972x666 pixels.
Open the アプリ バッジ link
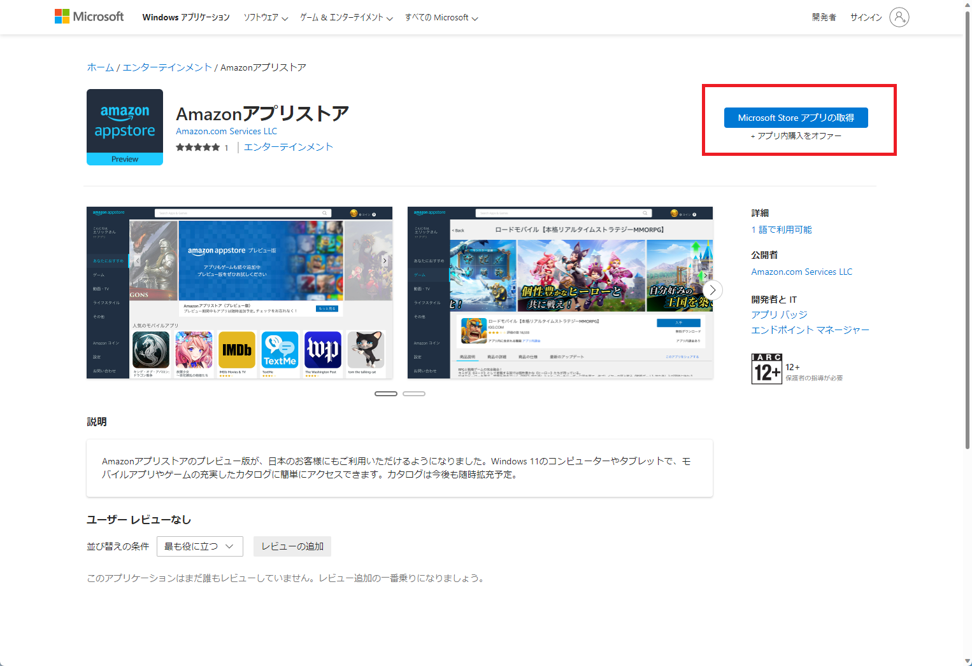(780, 315)
